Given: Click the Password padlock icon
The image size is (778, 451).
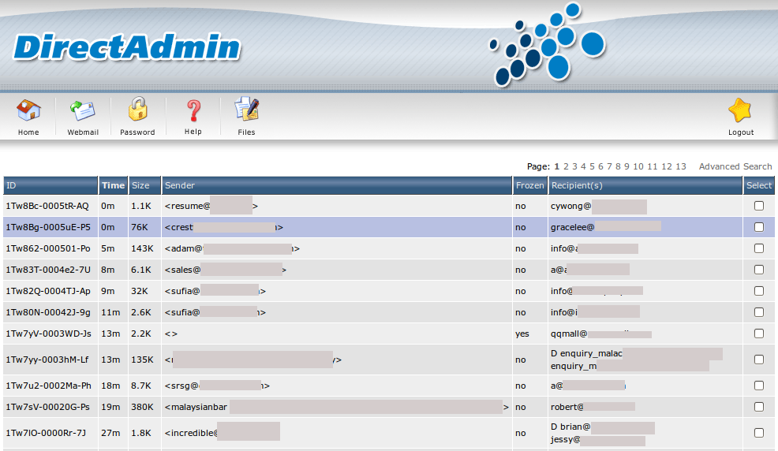Looking at the screenshot, I should (x=137, y=109).
